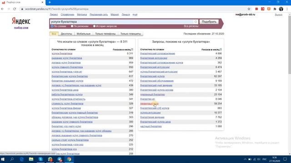Screen dimensions: 291x163
Task: Open the volume control in the tray
Action: (259, 159)
